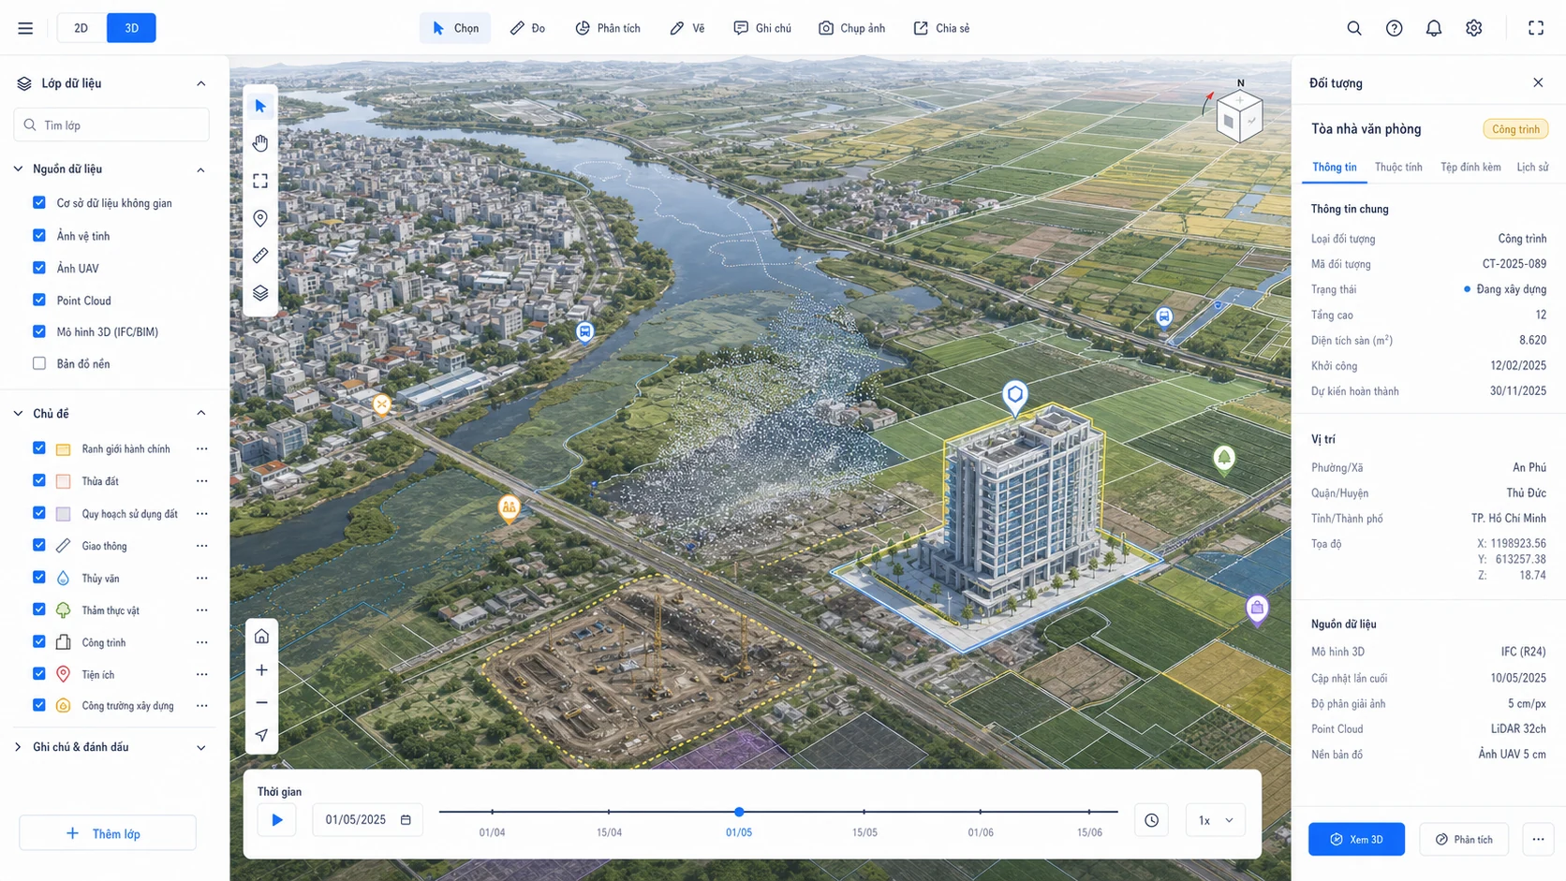1566x881 pixels.
Task: Open the layers stack tool on map toolbar
Action: click(260, 293)
